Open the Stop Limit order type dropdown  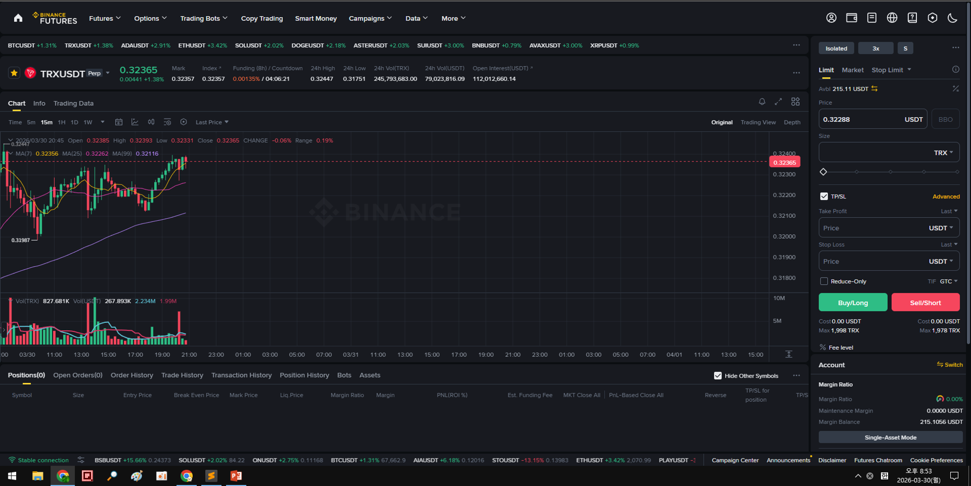click(891, 70)
